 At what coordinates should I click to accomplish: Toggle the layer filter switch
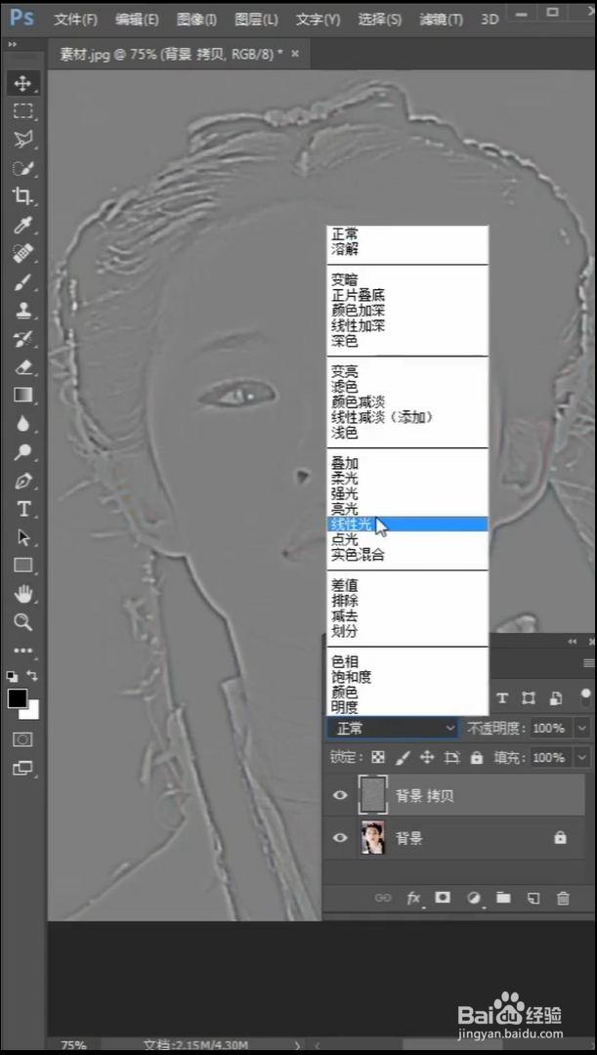click(x=585, y=696)
